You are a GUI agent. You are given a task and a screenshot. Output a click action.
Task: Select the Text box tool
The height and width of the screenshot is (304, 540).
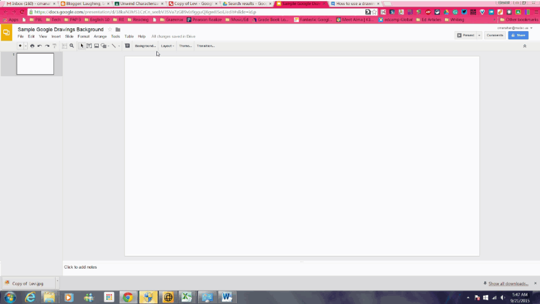89,46
